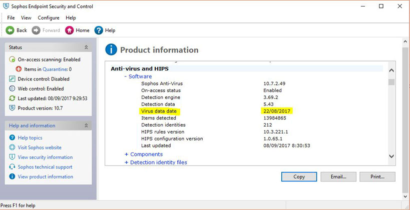Collapse the Software section
The height and width of the screenshot is (210, 410).
[126, 76]
